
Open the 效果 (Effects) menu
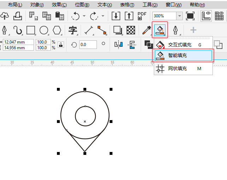point(59,5)
